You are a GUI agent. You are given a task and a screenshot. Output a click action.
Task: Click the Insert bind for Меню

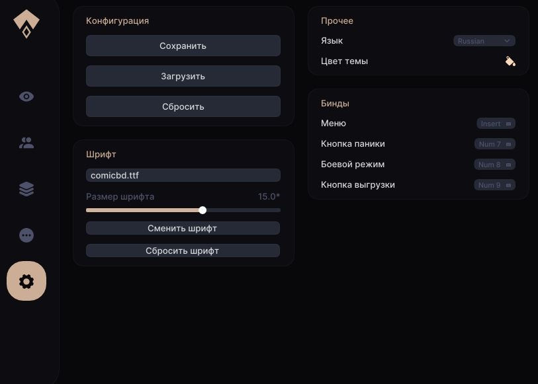495,124
